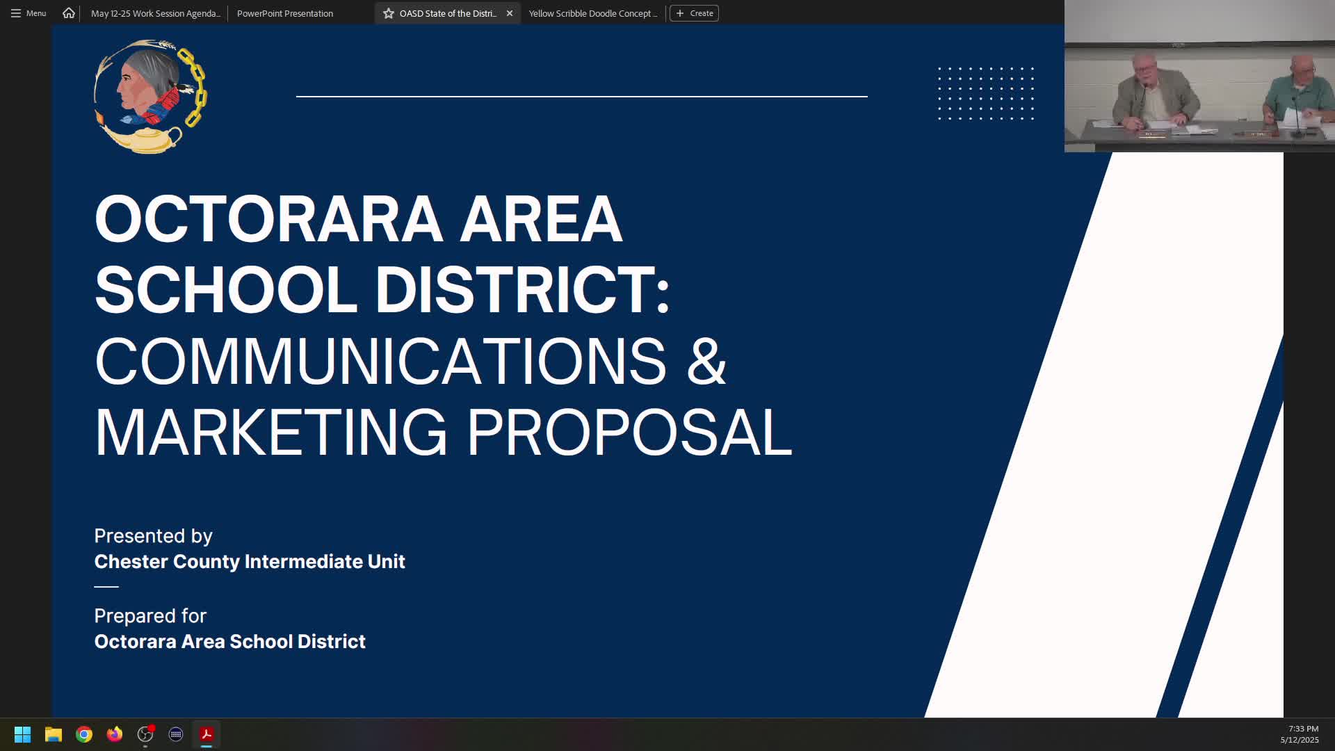Switch to the PowerPoint Presentation tab
Screen dimensions: 1335x751
[285, 13]
